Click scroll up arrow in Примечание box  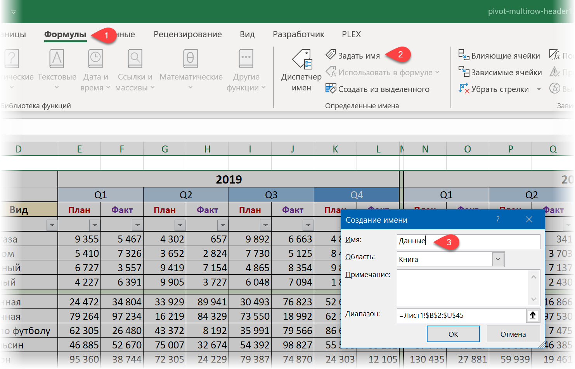point(533,277)
